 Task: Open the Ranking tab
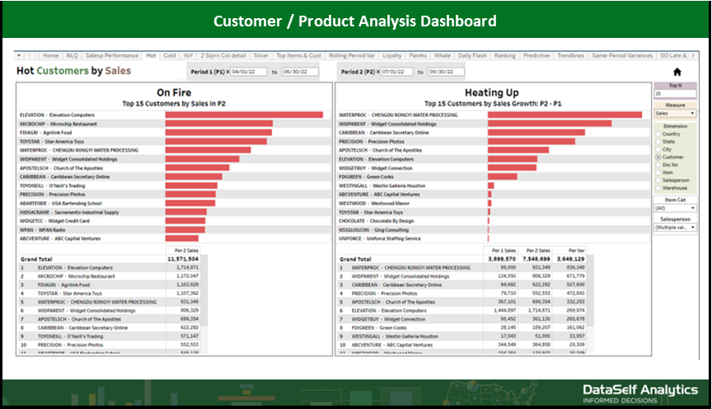[505, 55]
